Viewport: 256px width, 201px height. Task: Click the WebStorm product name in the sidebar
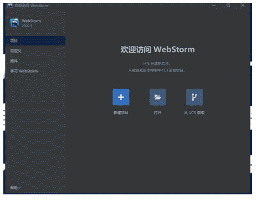click(x=31, y=21)
